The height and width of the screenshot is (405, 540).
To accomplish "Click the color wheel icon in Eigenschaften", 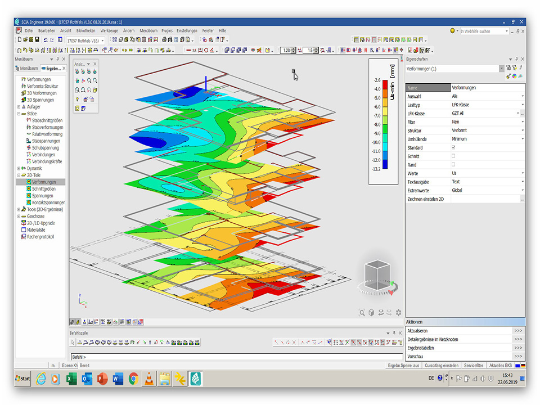I will pyautogui.click(x=514, y=76).
